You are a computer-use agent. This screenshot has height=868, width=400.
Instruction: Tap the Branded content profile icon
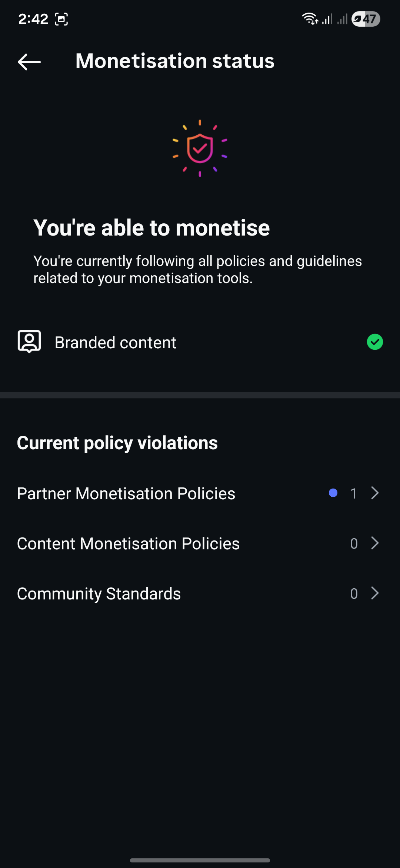[x=29, y=341]
